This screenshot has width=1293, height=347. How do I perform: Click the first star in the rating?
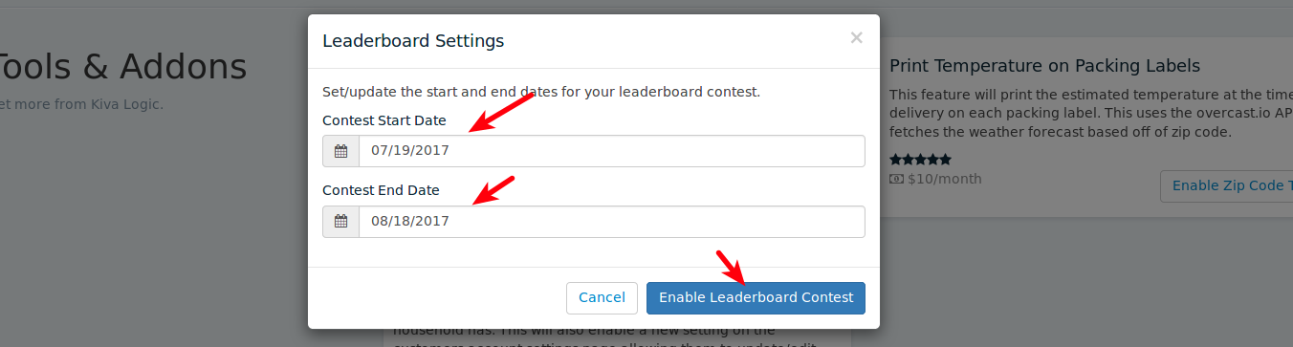pyautogui.click(x=895, y=160)
